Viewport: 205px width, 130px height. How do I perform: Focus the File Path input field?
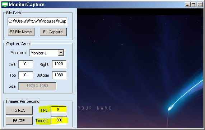pos(37,21)
